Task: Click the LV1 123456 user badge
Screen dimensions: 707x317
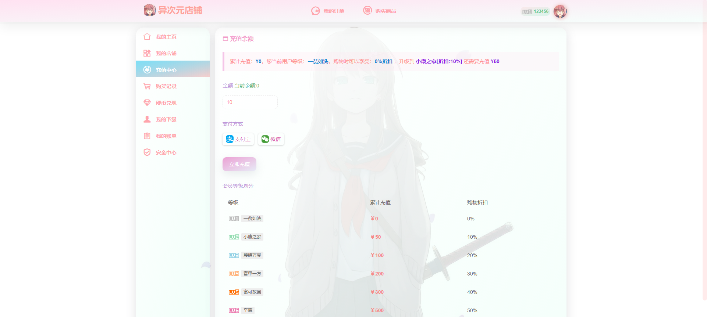Action: point(535,11)
